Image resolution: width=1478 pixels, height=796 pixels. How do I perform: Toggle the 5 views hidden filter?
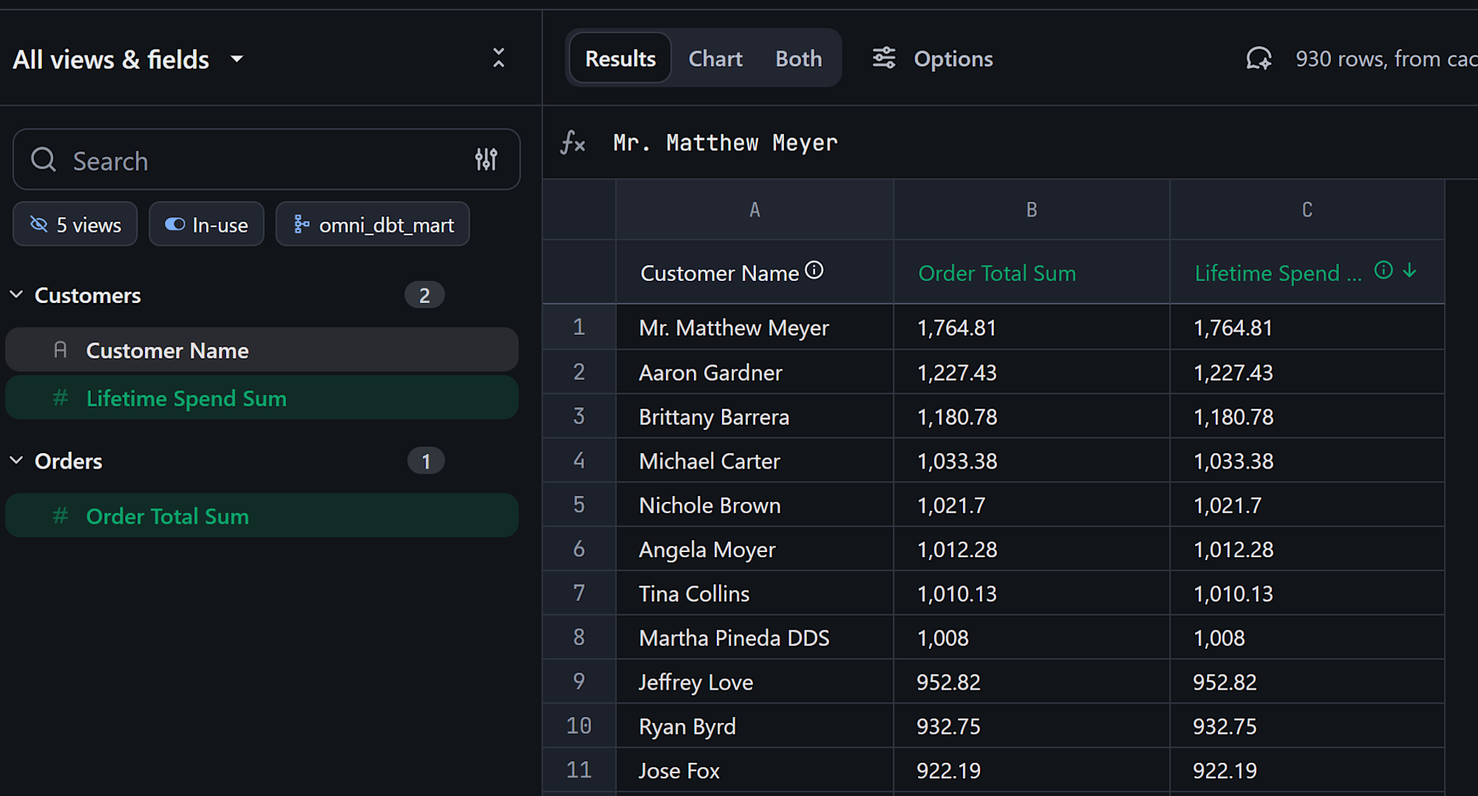(75, 225)
